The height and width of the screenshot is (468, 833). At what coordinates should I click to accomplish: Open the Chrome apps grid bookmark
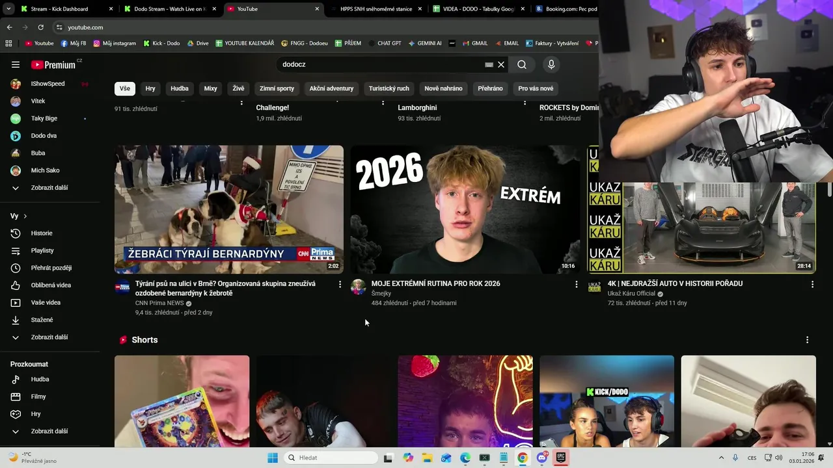8,44
